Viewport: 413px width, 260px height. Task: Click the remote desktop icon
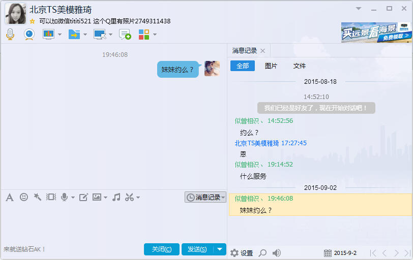(100, 34)
